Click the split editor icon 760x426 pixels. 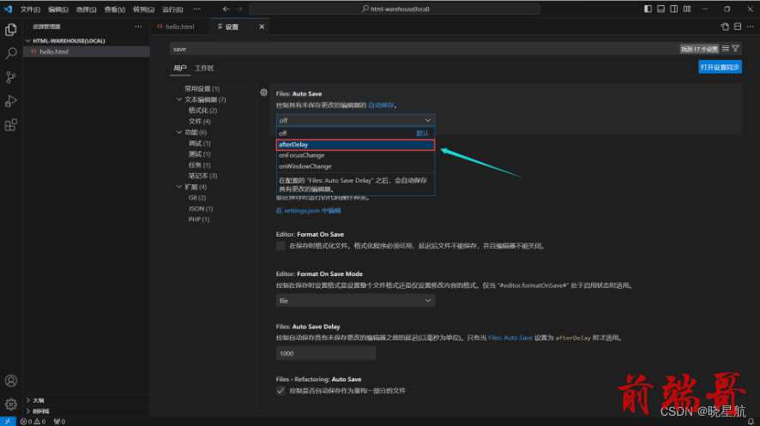738,27
